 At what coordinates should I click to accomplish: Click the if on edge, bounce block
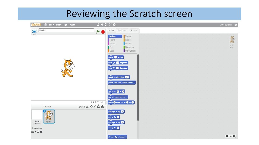[117, 137]
